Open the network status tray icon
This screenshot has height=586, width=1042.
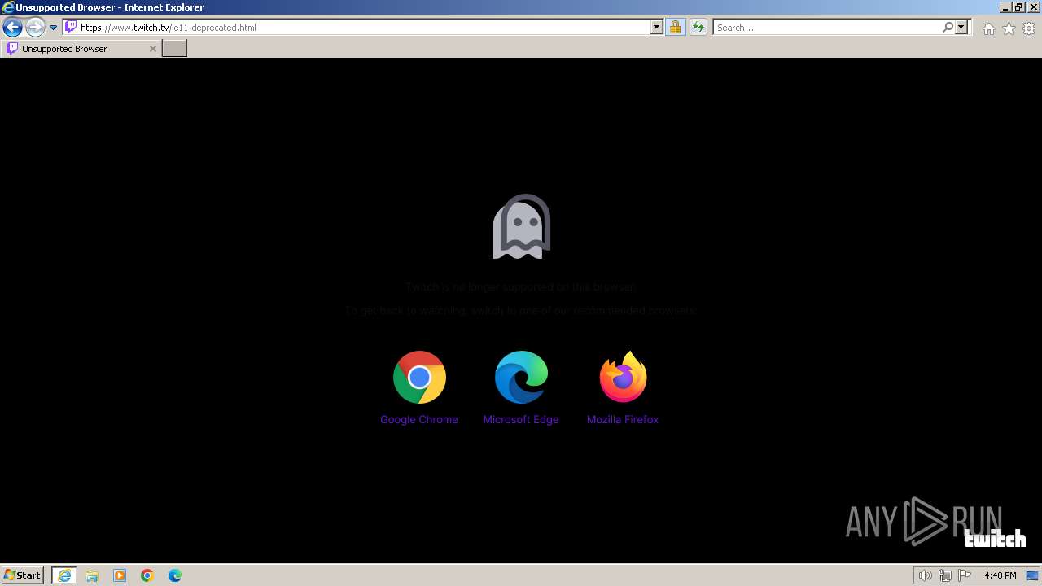(x=945, y=575)
